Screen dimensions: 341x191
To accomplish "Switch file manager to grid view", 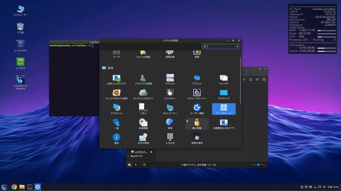I will pyautogui.click(x=251, y=79).
